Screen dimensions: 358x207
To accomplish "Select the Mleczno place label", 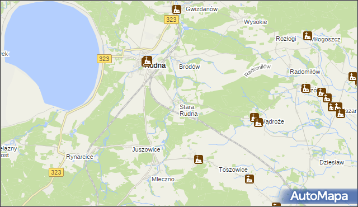I will (163, 179).
